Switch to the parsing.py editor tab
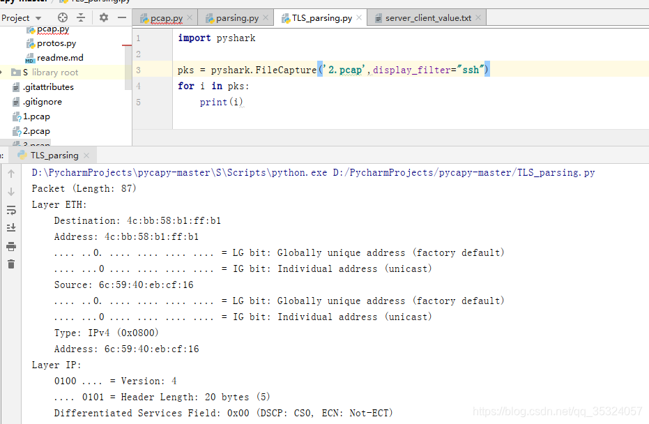649x424 pixels. 237,18
